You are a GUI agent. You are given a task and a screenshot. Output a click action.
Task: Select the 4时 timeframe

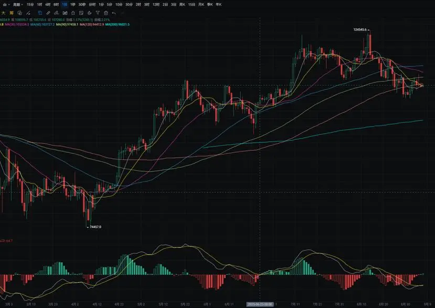click(48, 4)
